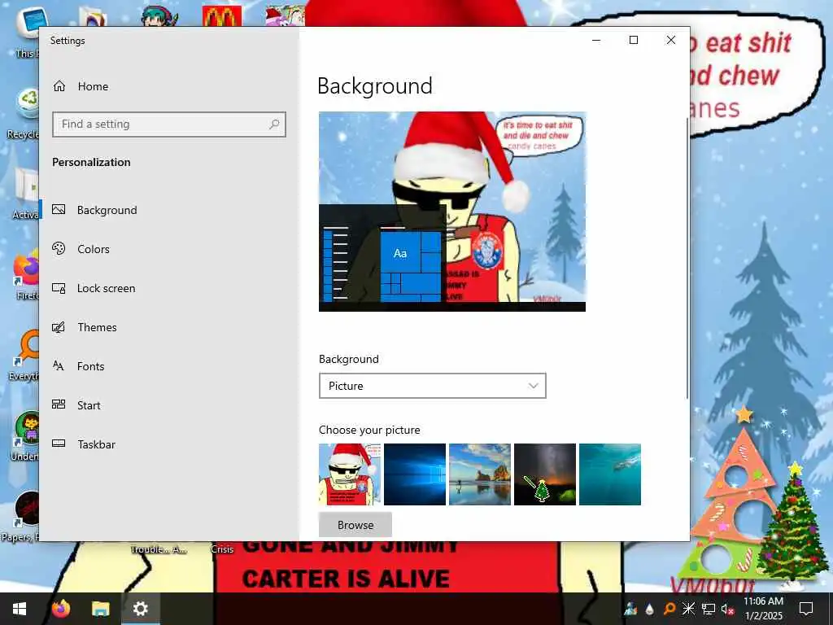833x625 pixels.
Task: Open the Colors settings page
Action: point(169,249)
